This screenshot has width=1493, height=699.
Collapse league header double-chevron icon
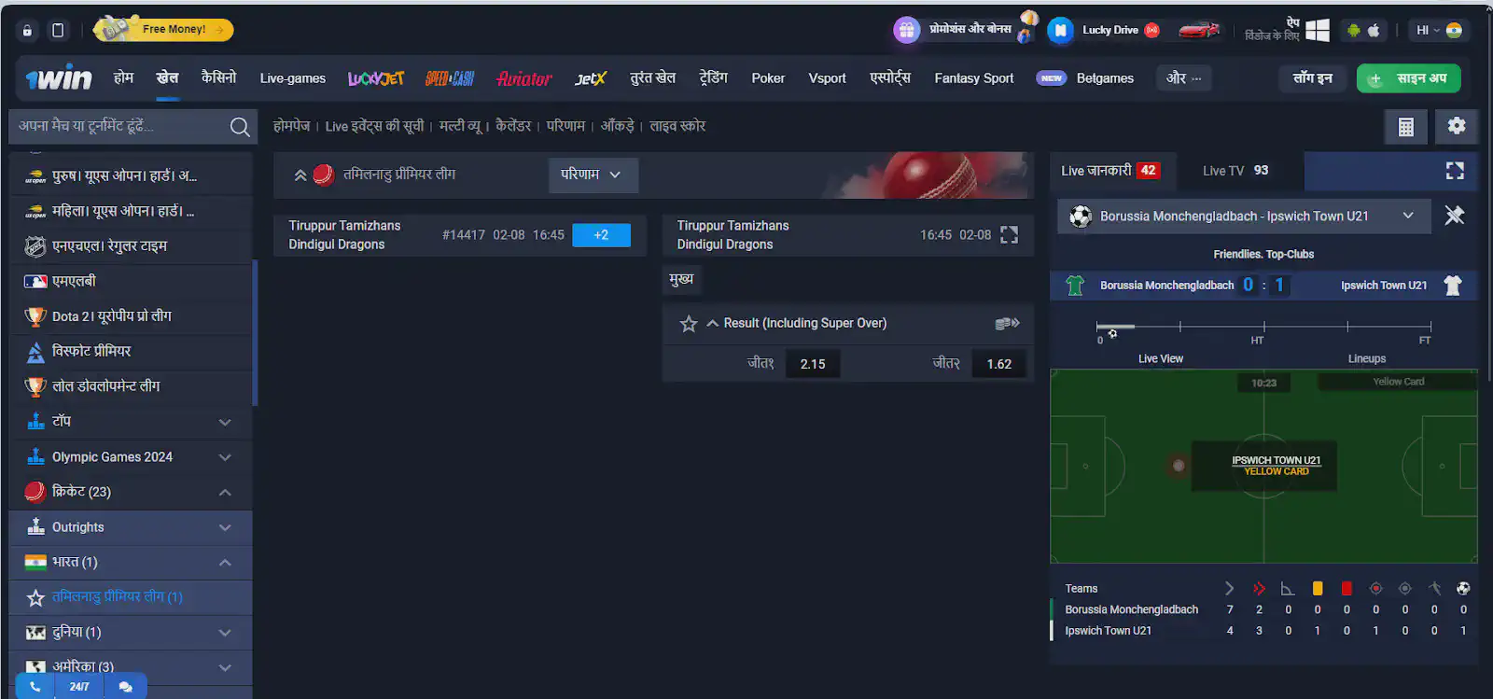(300, 175)
